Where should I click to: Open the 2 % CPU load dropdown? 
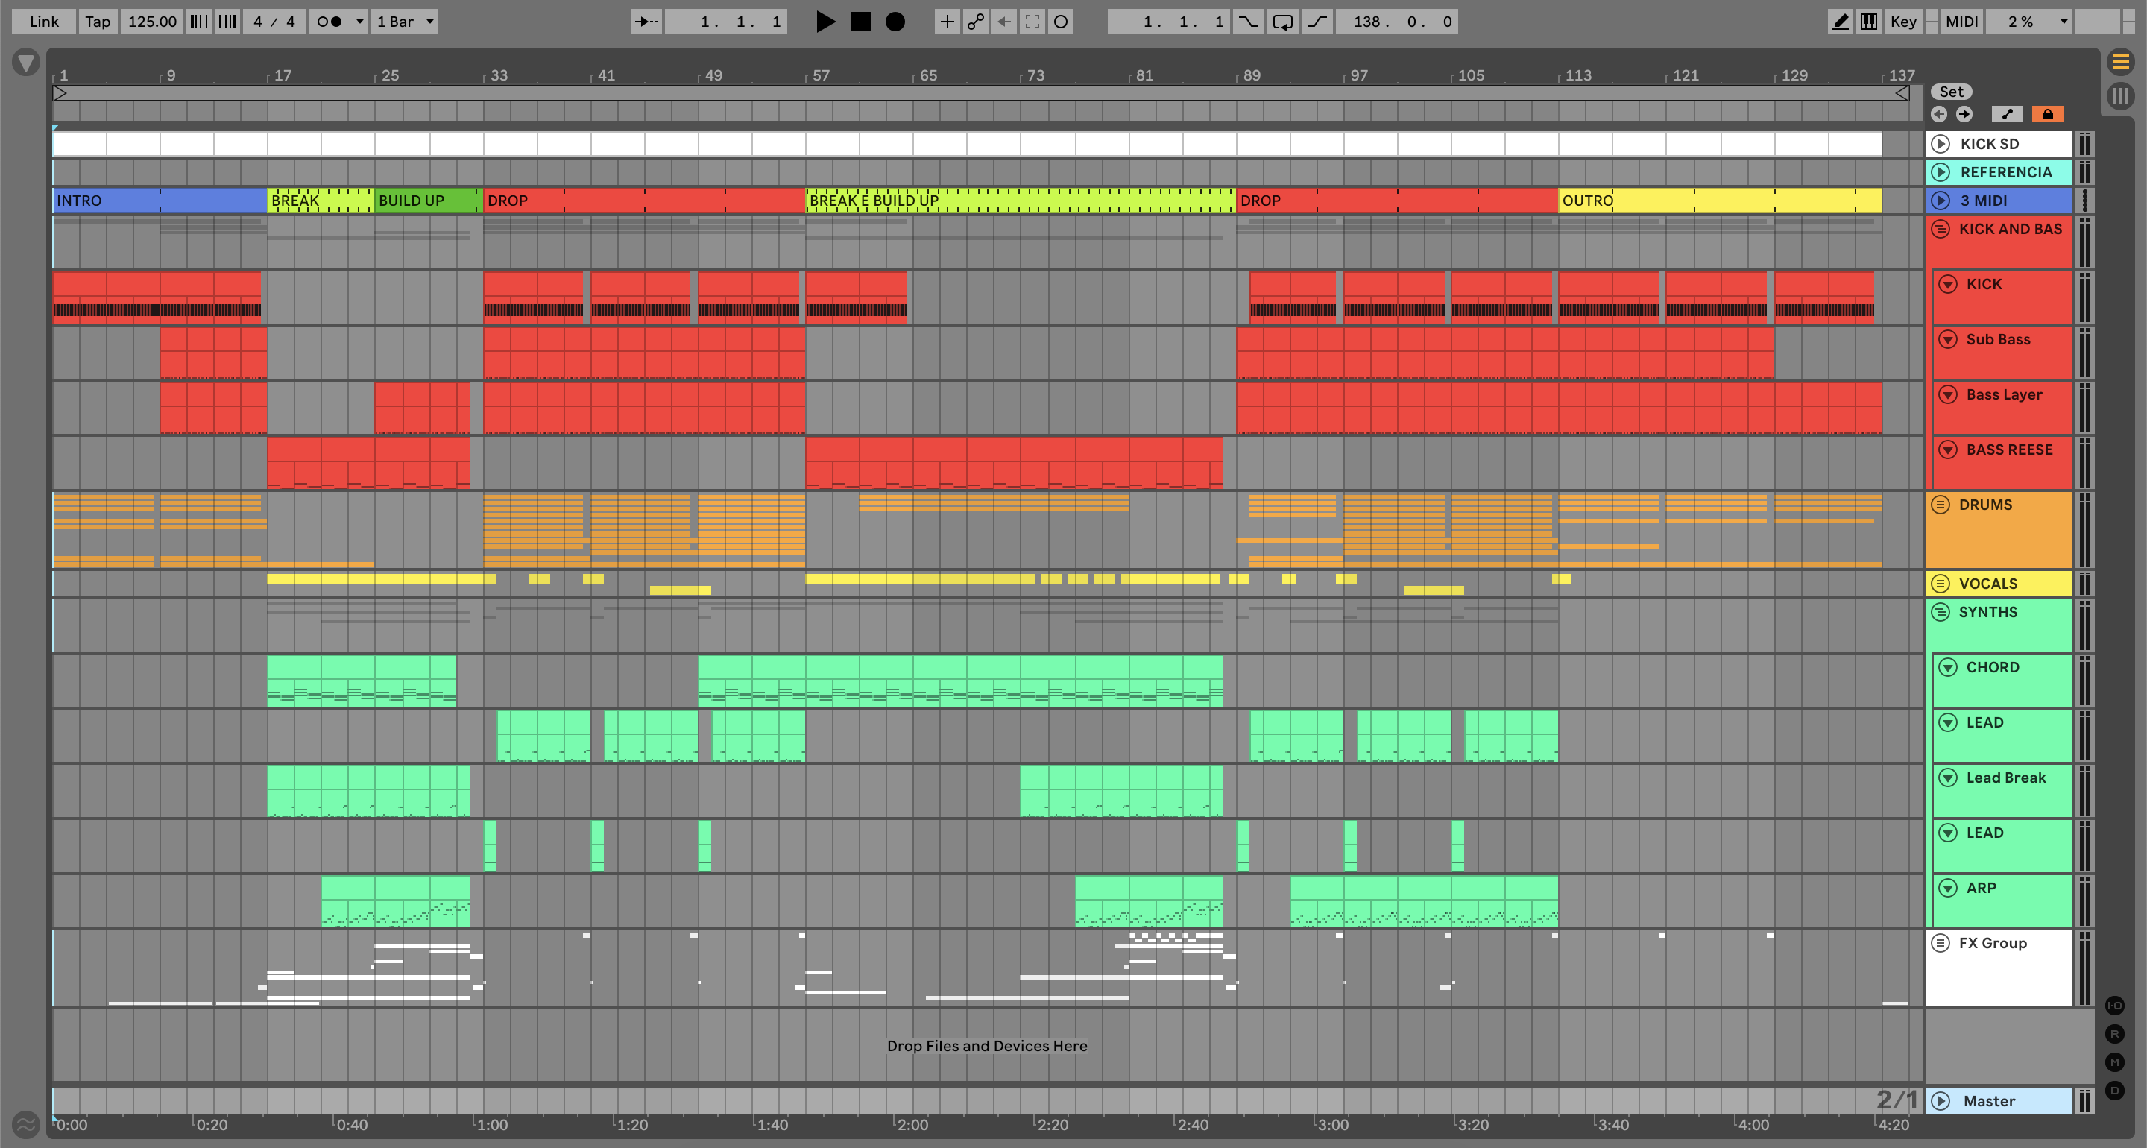[2028, 22]
